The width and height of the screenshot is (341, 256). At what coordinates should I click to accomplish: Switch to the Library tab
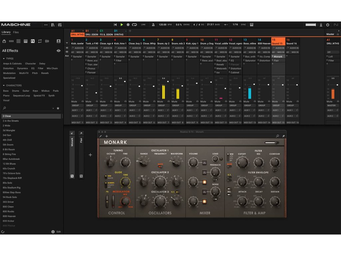pyautogui.click(x=6, y=32)
